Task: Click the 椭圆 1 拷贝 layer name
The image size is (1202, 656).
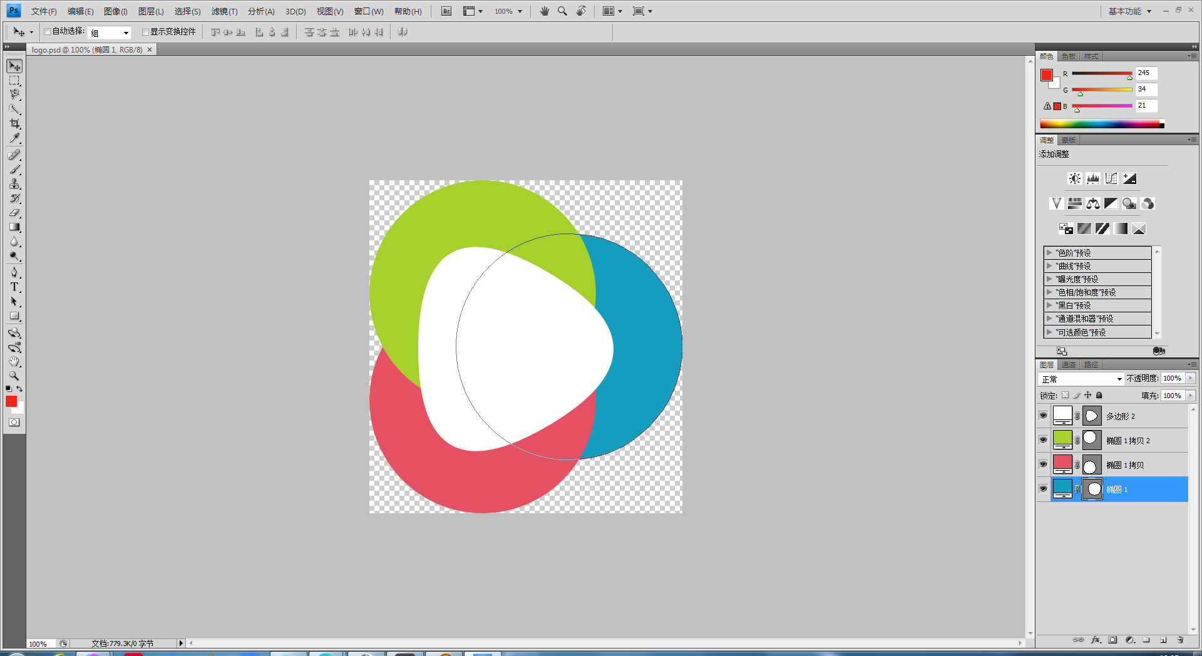Action: [1124, 465]
